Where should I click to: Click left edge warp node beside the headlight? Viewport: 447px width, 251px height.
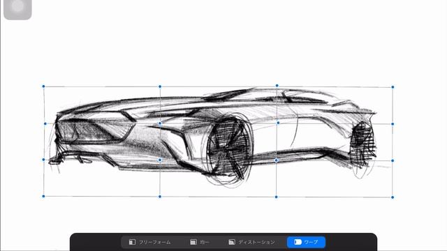(x=45, y=124)
